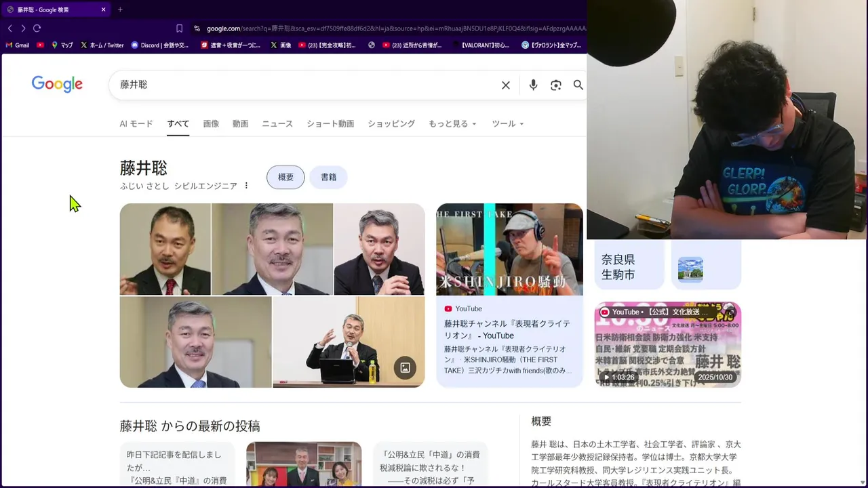Search by image with the lens icon
Image resolution: width=868 pixels, height=488 pixels.
pos(556,85)
